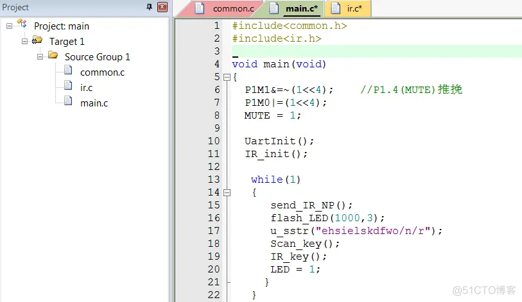522x302 pixels.
Task: Collapse the Project: main tree node
Action: tap(10, 26)
